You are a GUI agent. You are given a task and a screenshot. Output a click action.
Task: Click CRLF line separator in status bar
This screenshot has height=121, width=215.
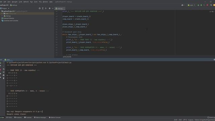point(180,120)
